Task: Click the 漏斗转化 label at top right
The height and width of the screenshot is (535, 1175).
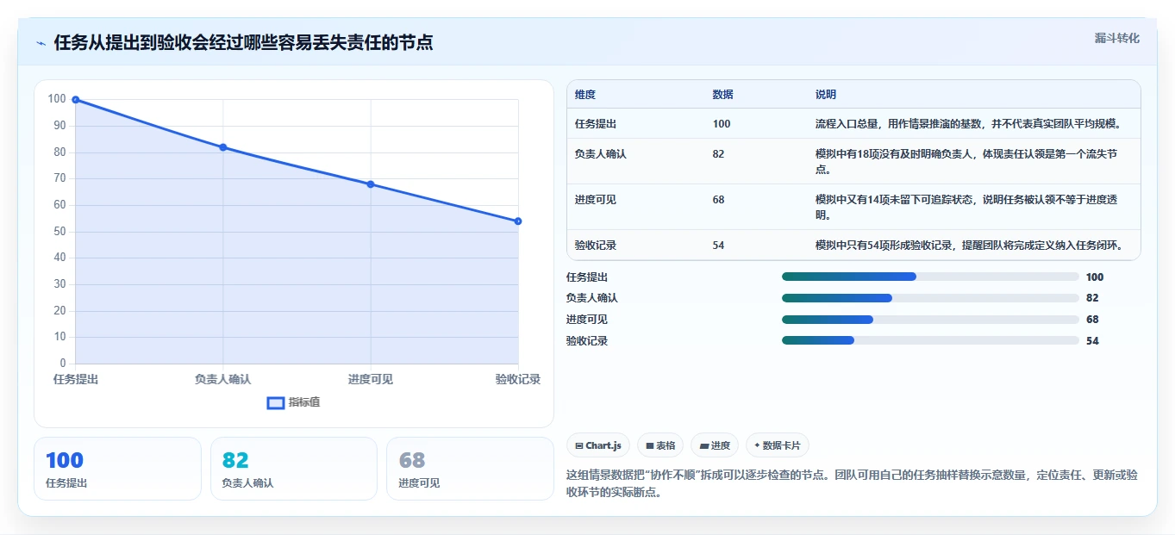Action: [x=1117, y=38]
